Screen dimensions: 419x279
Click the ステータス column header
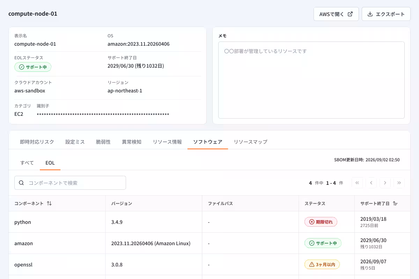(327, 203)
